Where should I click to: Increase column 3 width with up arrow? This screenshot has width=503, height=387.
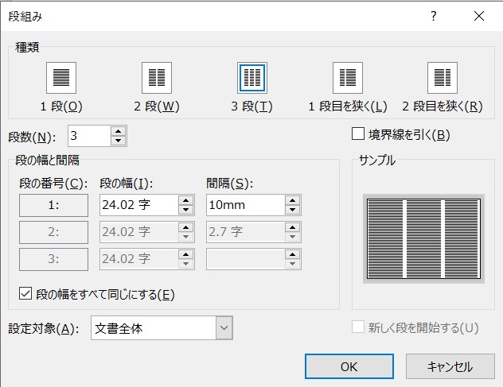tap(186, 254)
